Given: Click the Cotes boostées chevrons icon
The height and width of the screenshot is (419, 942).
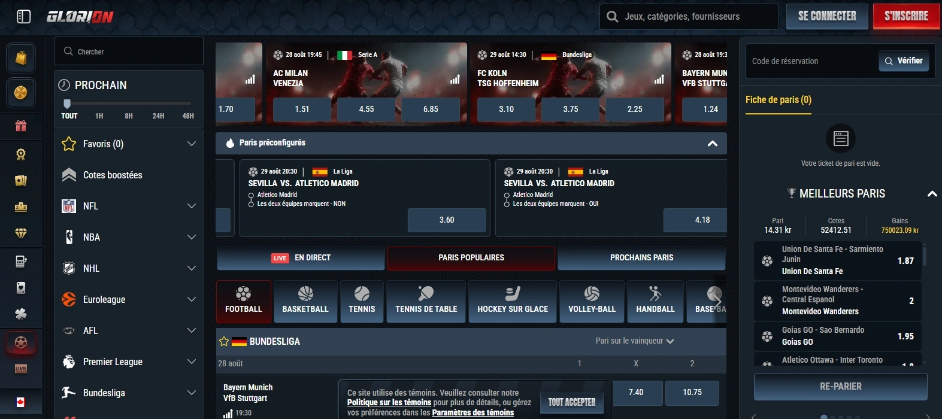Looking at the screenshot, I should pos(69,175).
